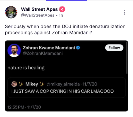
Task: Click Mikey's name in quoted tweet
Action: point(32,84)
